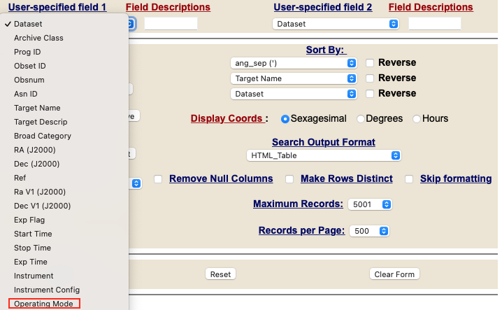Check Remove Null Columns box
This screenshot has width=502, height=310.
[x=158, y=179]
